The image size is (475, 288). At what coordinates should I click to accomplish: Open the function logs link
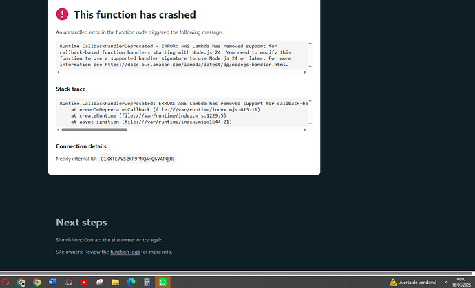click(x=125, y=252)
